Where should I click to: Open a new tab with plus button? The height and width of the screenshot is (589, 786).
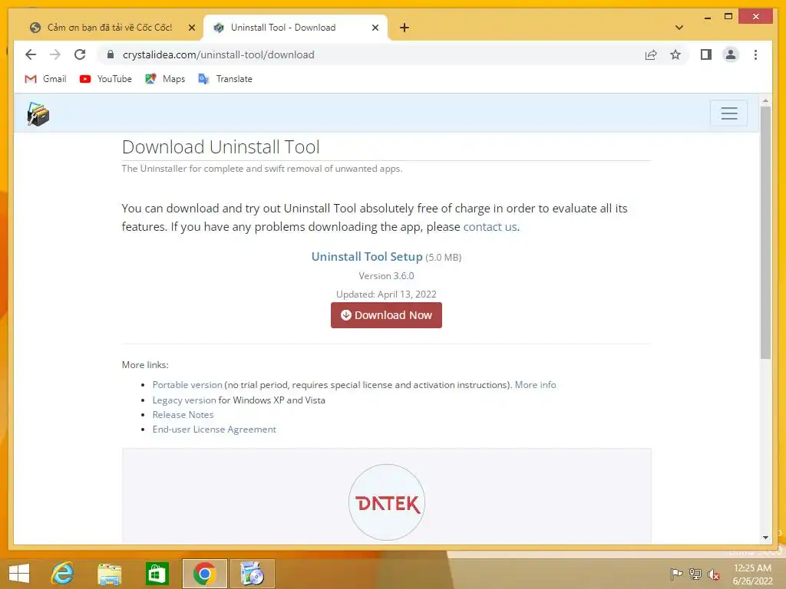[405, 28]
